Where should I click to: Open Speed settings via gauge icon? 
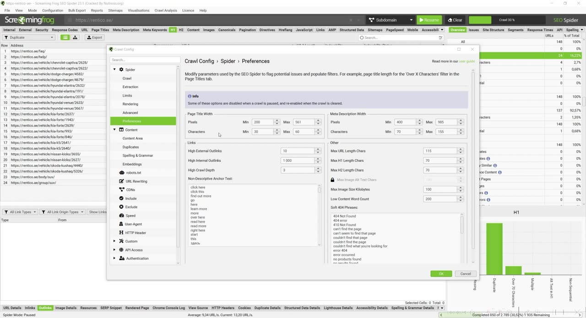coord(121,216)
